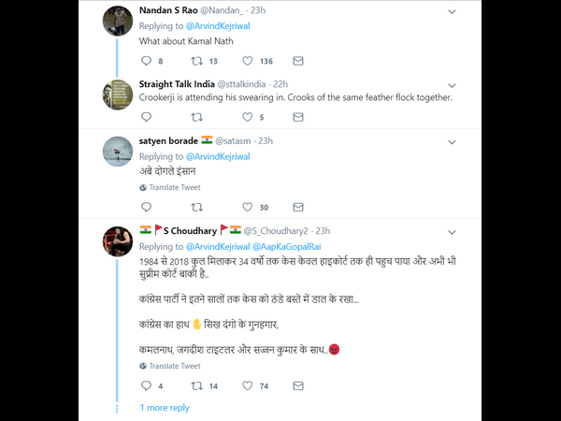
Task: Retweet Nandan S Rao's Kamal Nath tweet
Action: [197, 62]
